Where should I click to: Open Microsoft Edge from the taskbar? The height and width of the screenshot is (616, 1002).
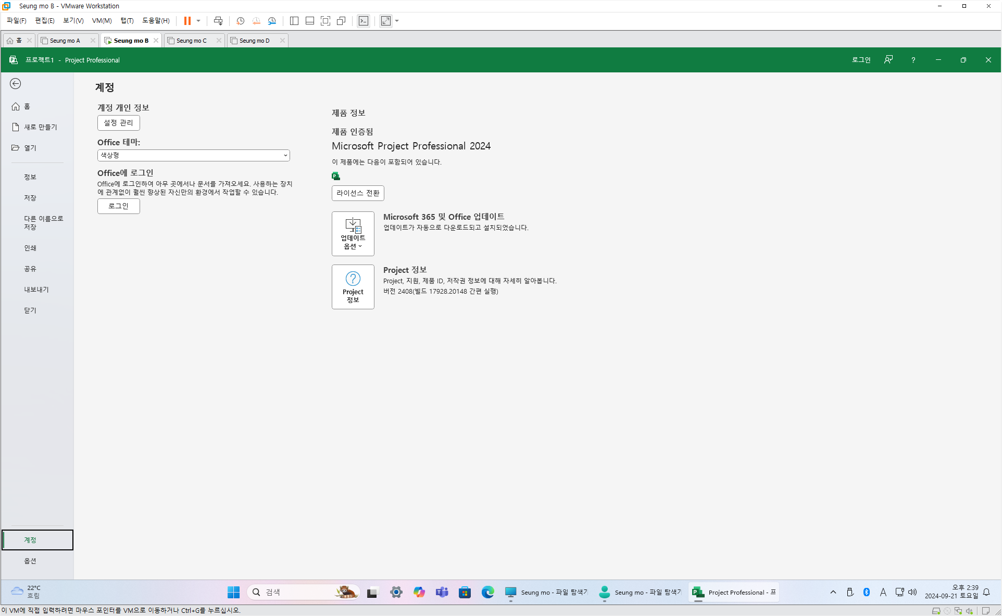click(x=487, y=592)
